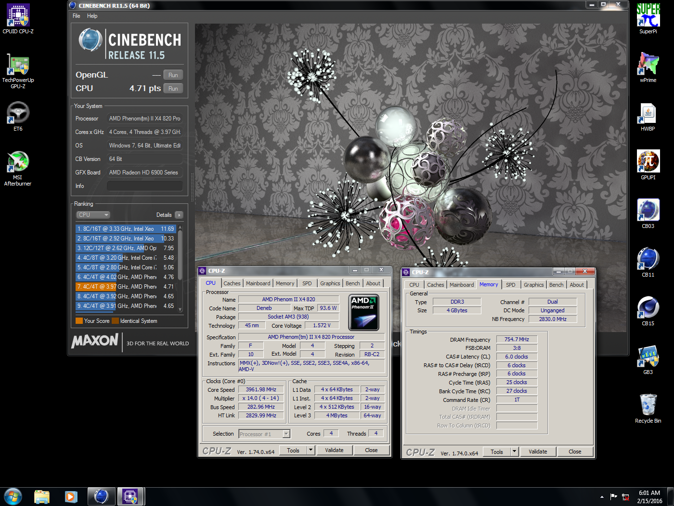Select ranking row 9 4C/4T @ 3.91 GHz
The image size is (674, 506).
tap(126, 306)
